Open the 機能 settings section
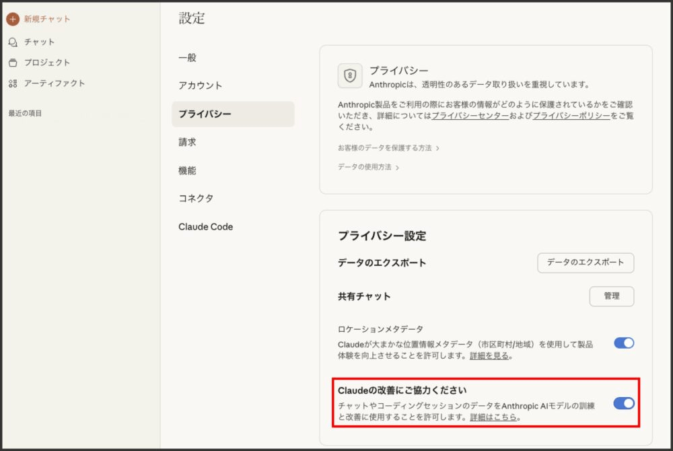This screenshot has height=451, width=673. (186, 170)
